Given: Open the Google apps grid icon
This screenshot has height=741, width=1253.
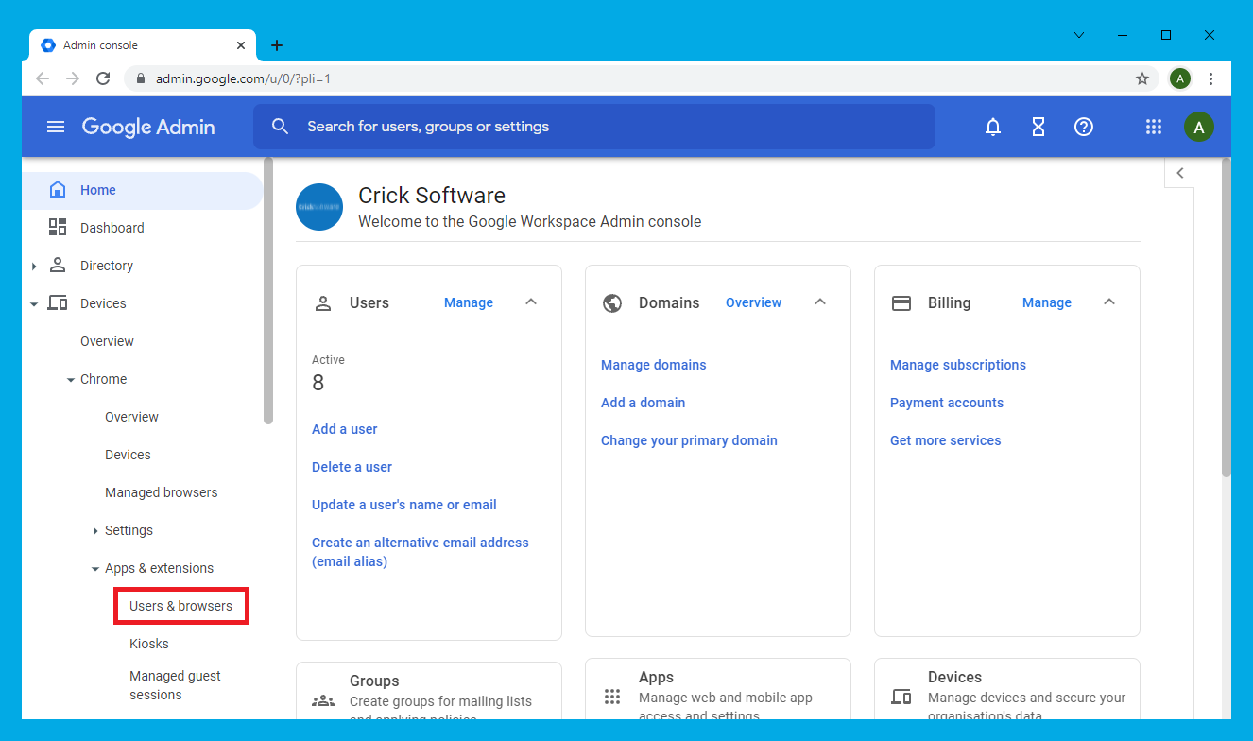Looking at the screenshot, I should [1153, 127].
